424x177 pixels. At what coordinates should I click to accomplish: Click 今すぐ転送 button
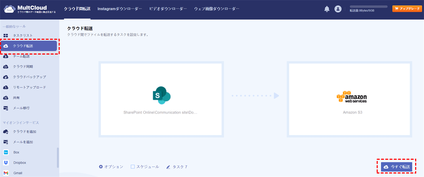click(396, 167)
